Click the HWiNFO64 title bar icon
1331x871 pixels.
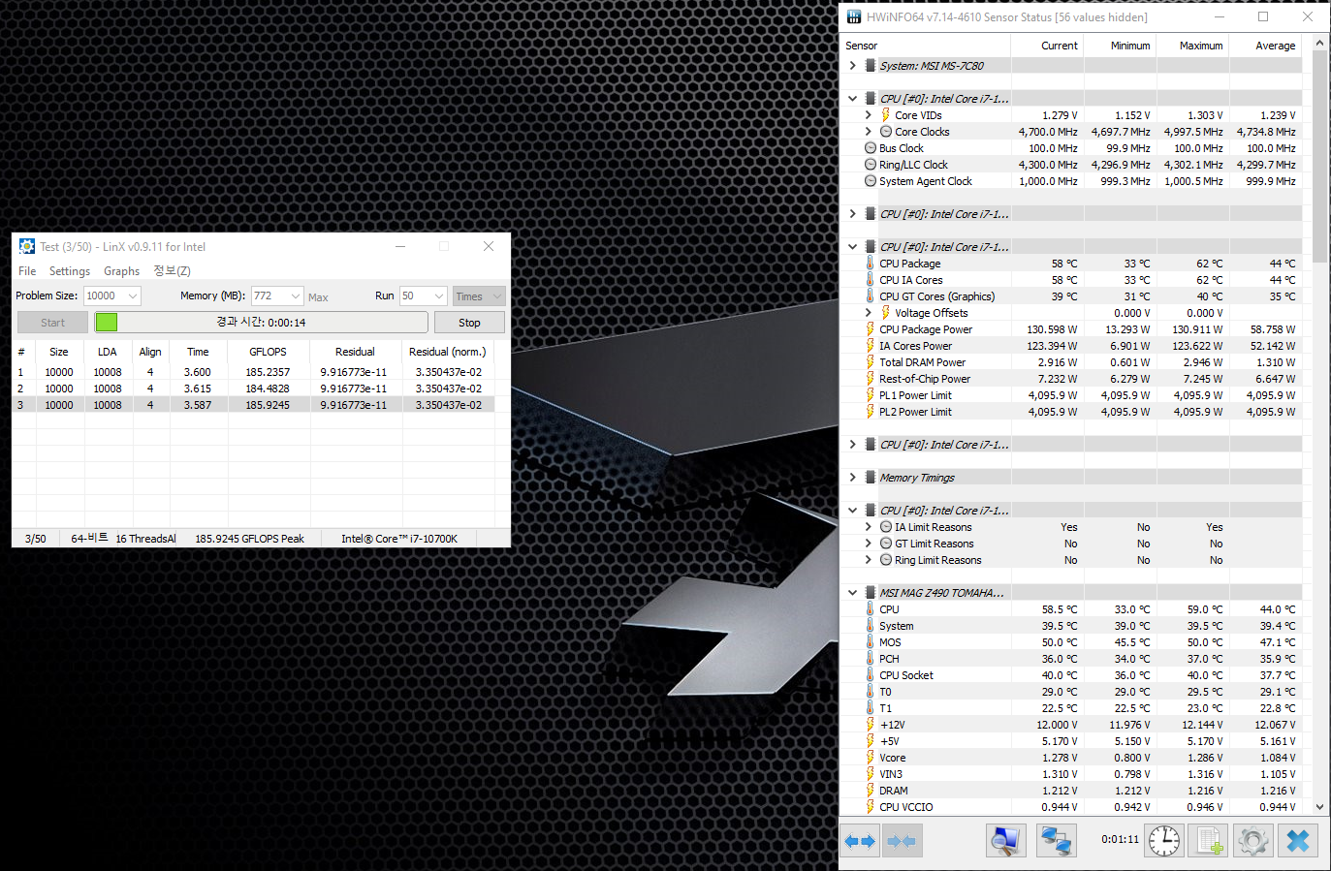click(x=854, y=16)
